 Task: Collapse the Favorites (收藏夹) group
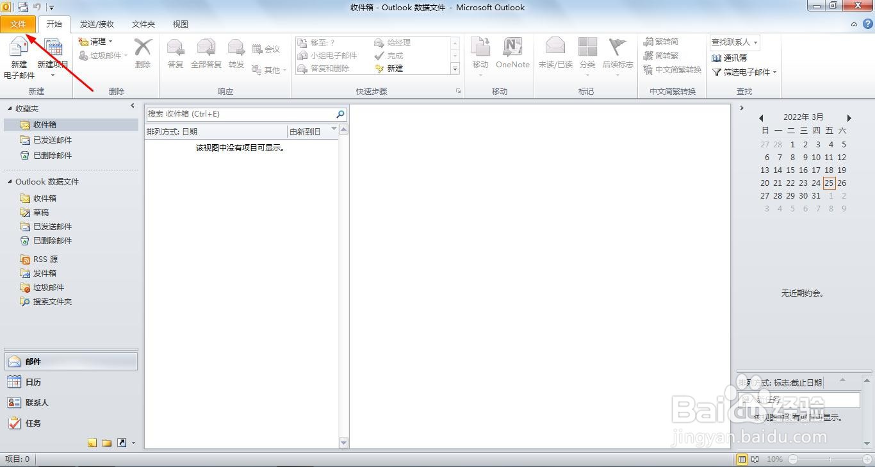pos(10,109)
